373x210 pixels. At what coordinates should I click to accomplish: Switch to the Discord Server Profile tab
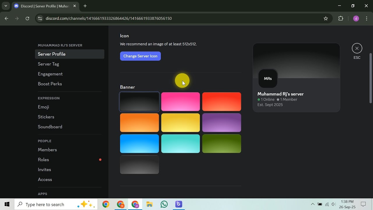pyautogui.click(x=45, y=6)
